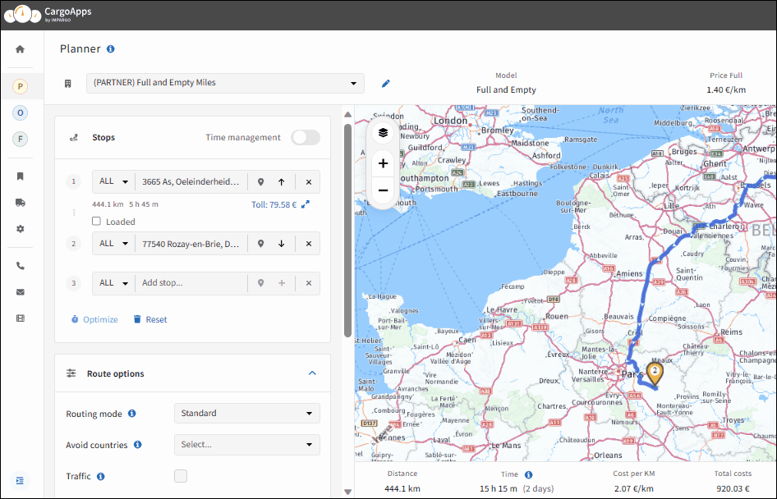This screenshot has width=777, height=499.
Task: Open the truck vehicles section in sidebar
Action: pyautogui.click(x=21, y=202)
